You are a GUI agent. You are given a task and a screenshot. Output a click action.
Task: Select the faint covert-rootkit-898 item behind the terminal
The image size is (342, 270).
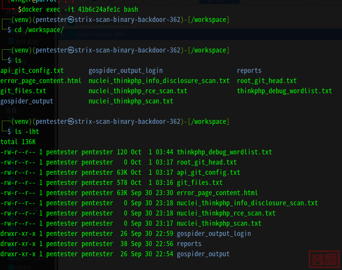click(100, 34)
